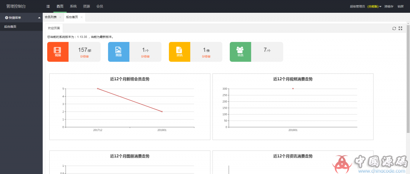This screenshot has height=174, width=410.
Task: Click the 近12个月新增会员走势 chart title
Action: (130, 79)
